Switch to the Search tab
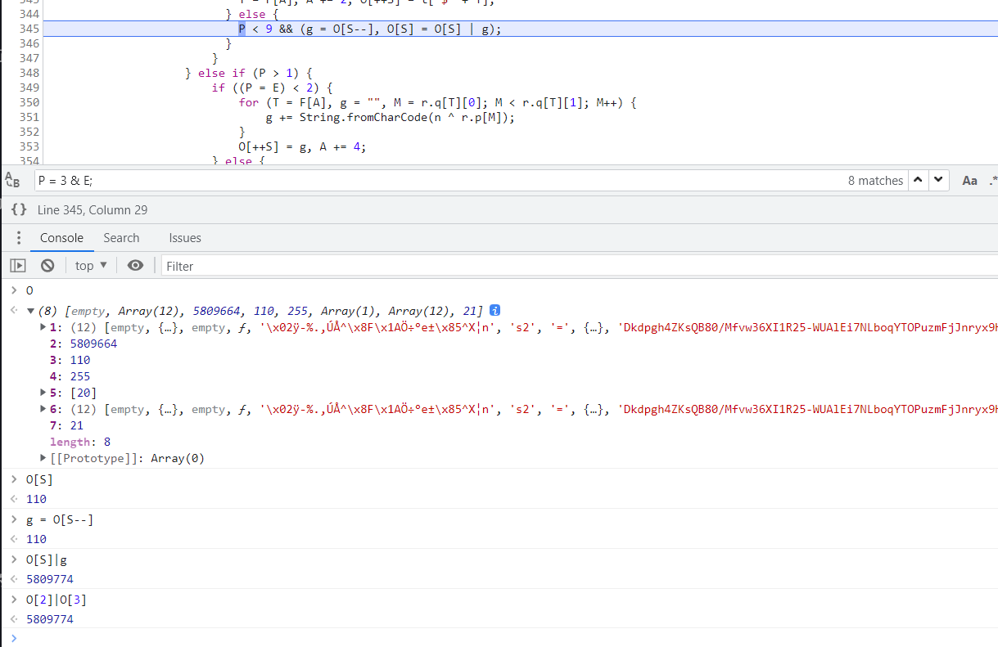 click(x=121, y=238)
